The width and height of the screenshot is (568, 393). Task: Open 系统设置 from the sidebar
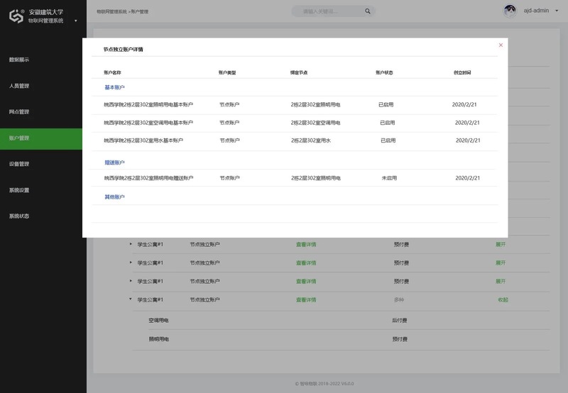[19, 190]
